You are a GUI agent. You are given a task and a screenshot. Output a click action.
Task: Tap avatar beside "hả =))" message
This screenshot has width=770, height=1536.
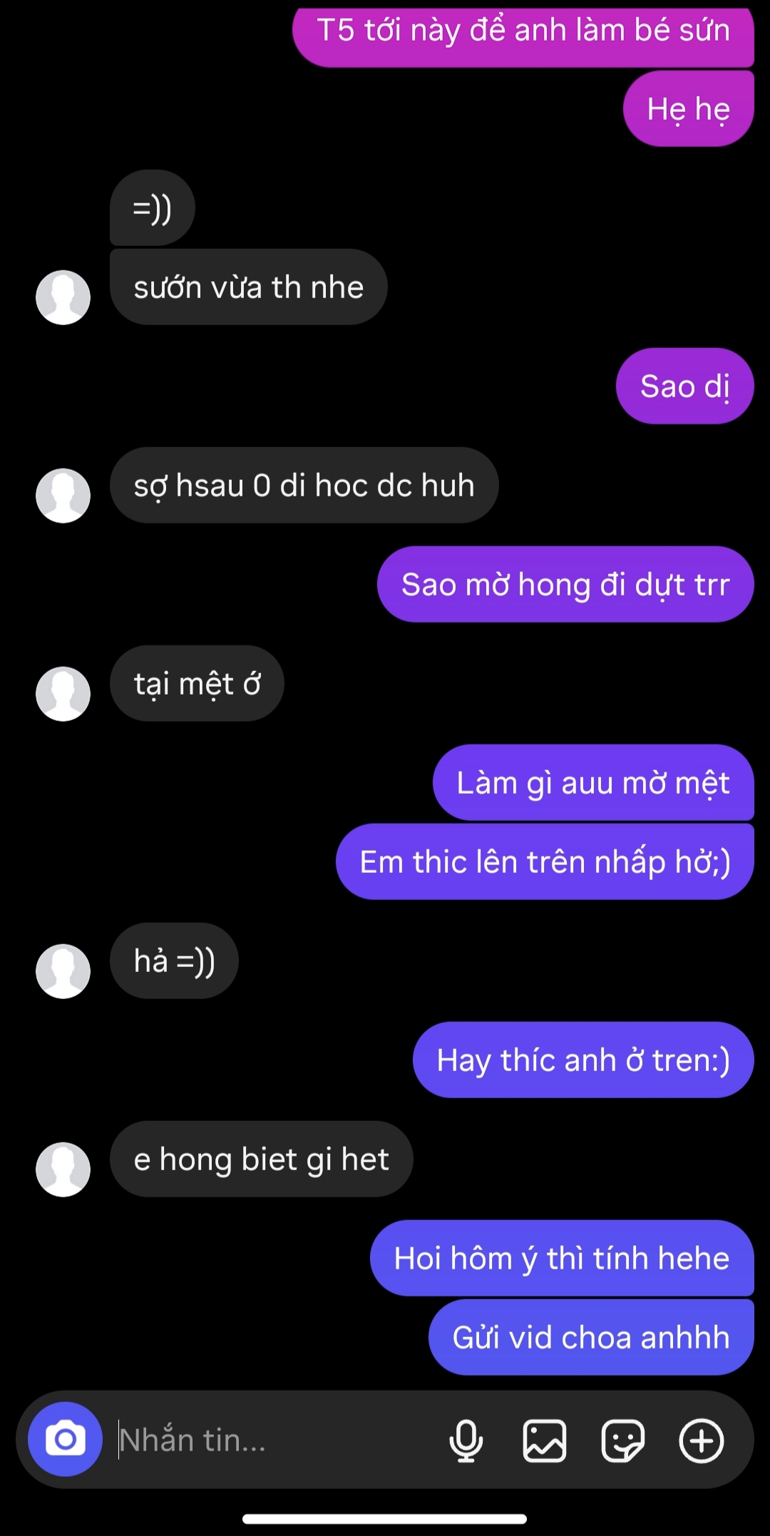pyautogui.click(x=63, y=971)
